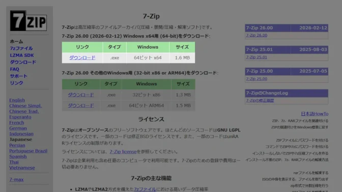Screen dimensions: 342x192
Task: Click the 2026-02-12 date header
Action: [313, 28]
